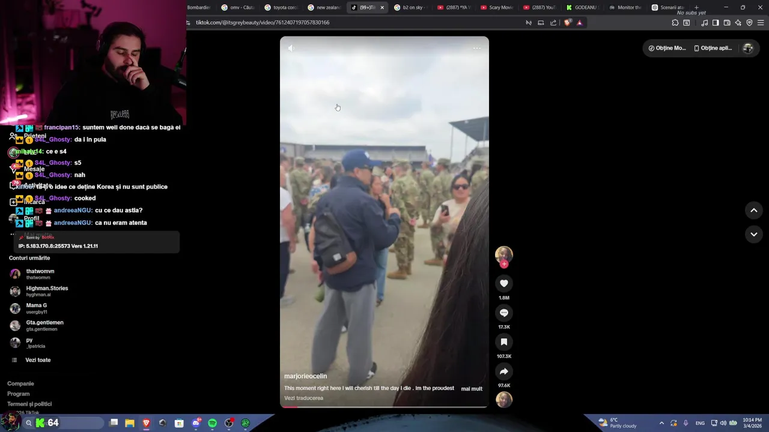Open the media control music note icon
This screenshot has width=769, height=432.
tap(705, 23)
